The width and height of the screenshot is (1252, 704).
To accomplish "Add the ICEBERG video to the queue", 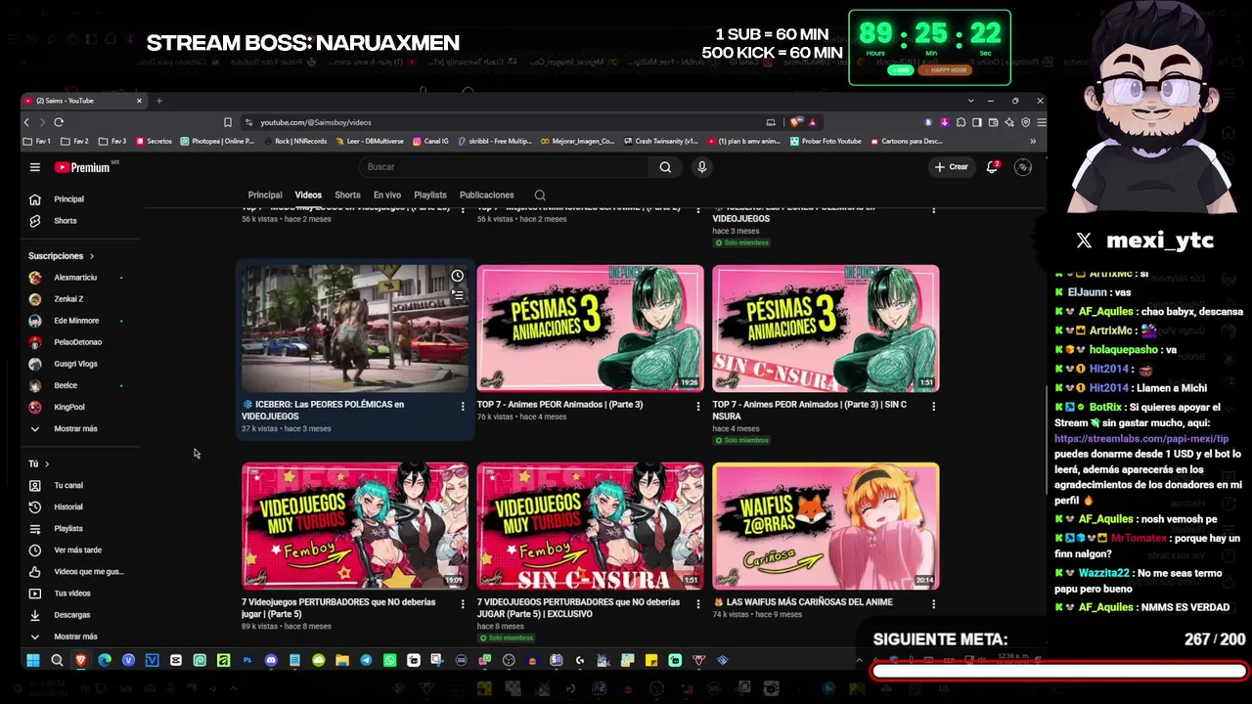I will click(457, 295).
